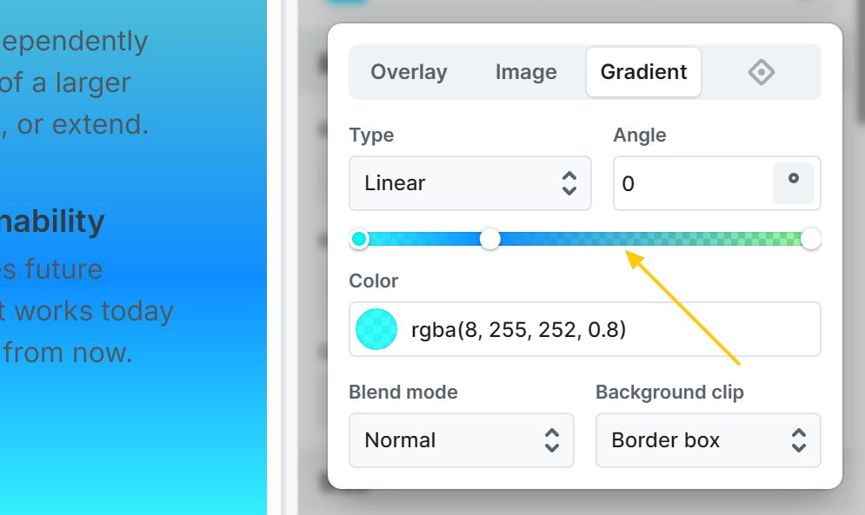The width and height of the screenshot is (865, 515).
Task: Click the 'works today' text on the canvas
Action: [x=96, y=311]
